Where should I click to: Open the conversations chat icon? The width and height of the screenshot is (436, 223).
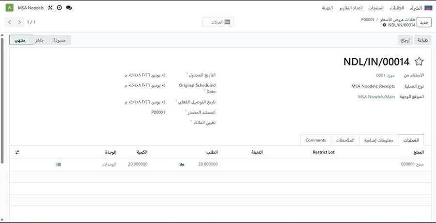[x=69, y=8]
